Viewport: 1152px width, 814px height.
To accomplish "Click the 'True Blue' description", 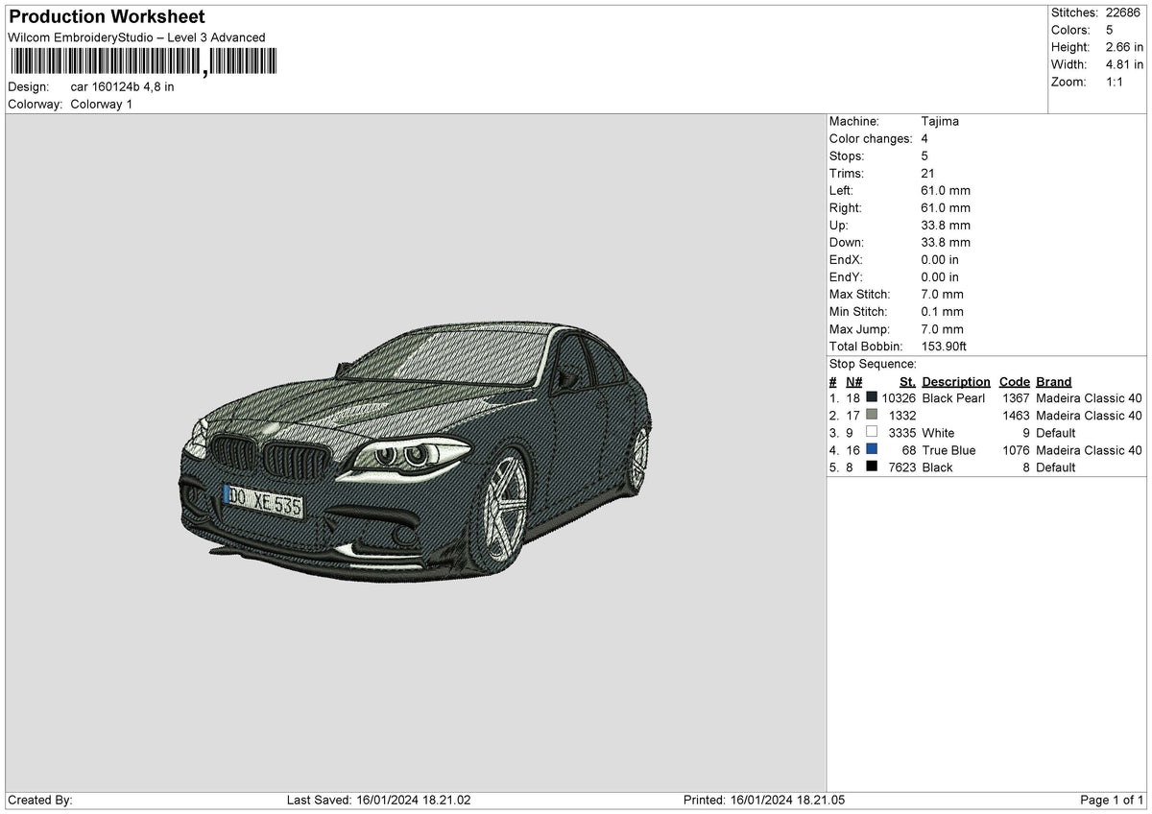I will 948,449.
